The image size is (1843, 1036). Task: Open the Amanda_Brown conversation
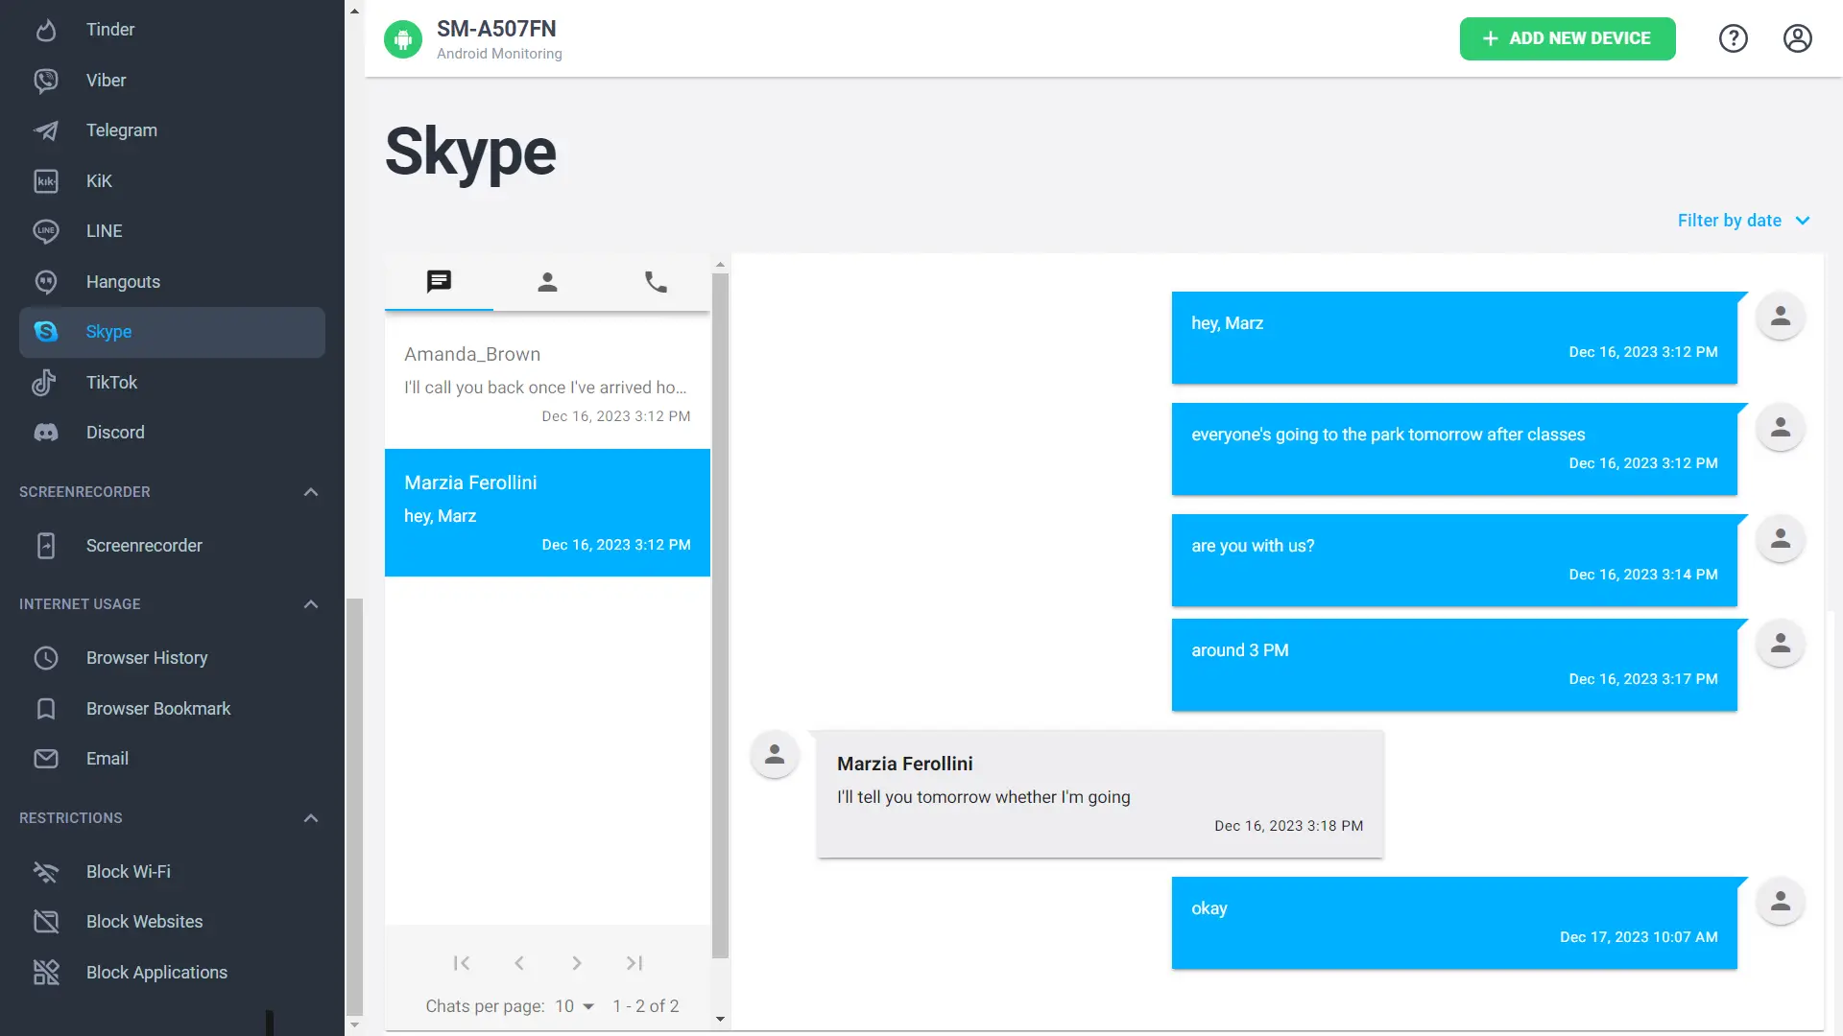tap(547, 385)
